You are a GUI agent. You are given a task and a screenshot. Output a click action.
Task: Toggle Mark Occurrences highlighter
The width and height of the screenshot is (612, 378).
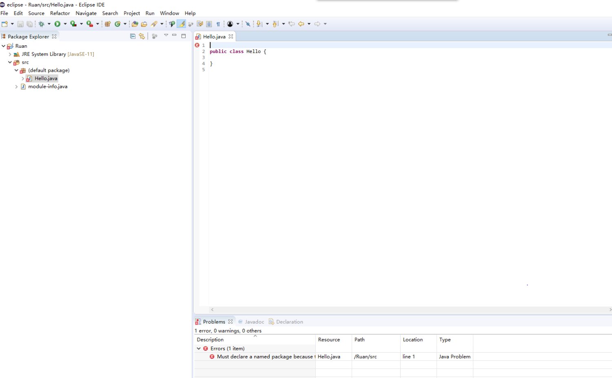coord(182,24)
